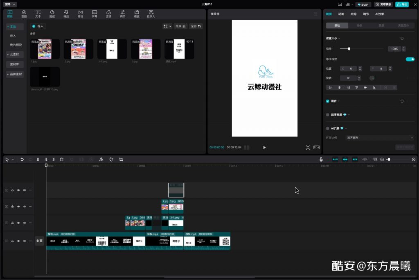The height and width of the screenshot is (280, 419).
Task: Expand the 云素材 sidebar section
Action: tap(15, 55)
